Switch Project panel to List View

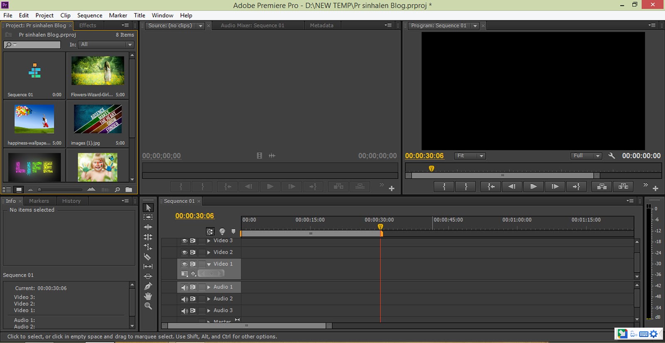[7, 190]
